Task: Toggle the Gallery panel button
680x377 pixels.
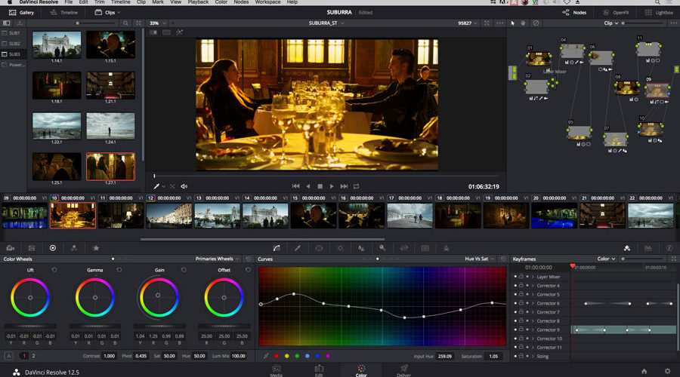Action: pos(21,13)
